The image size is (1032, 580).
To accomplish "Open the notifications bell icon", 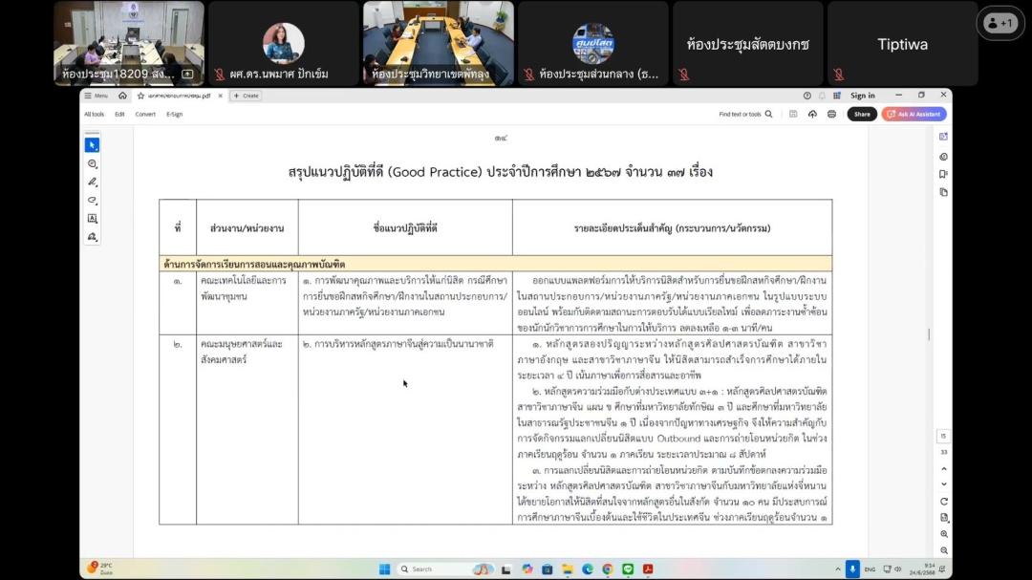I will click(822, 96).
